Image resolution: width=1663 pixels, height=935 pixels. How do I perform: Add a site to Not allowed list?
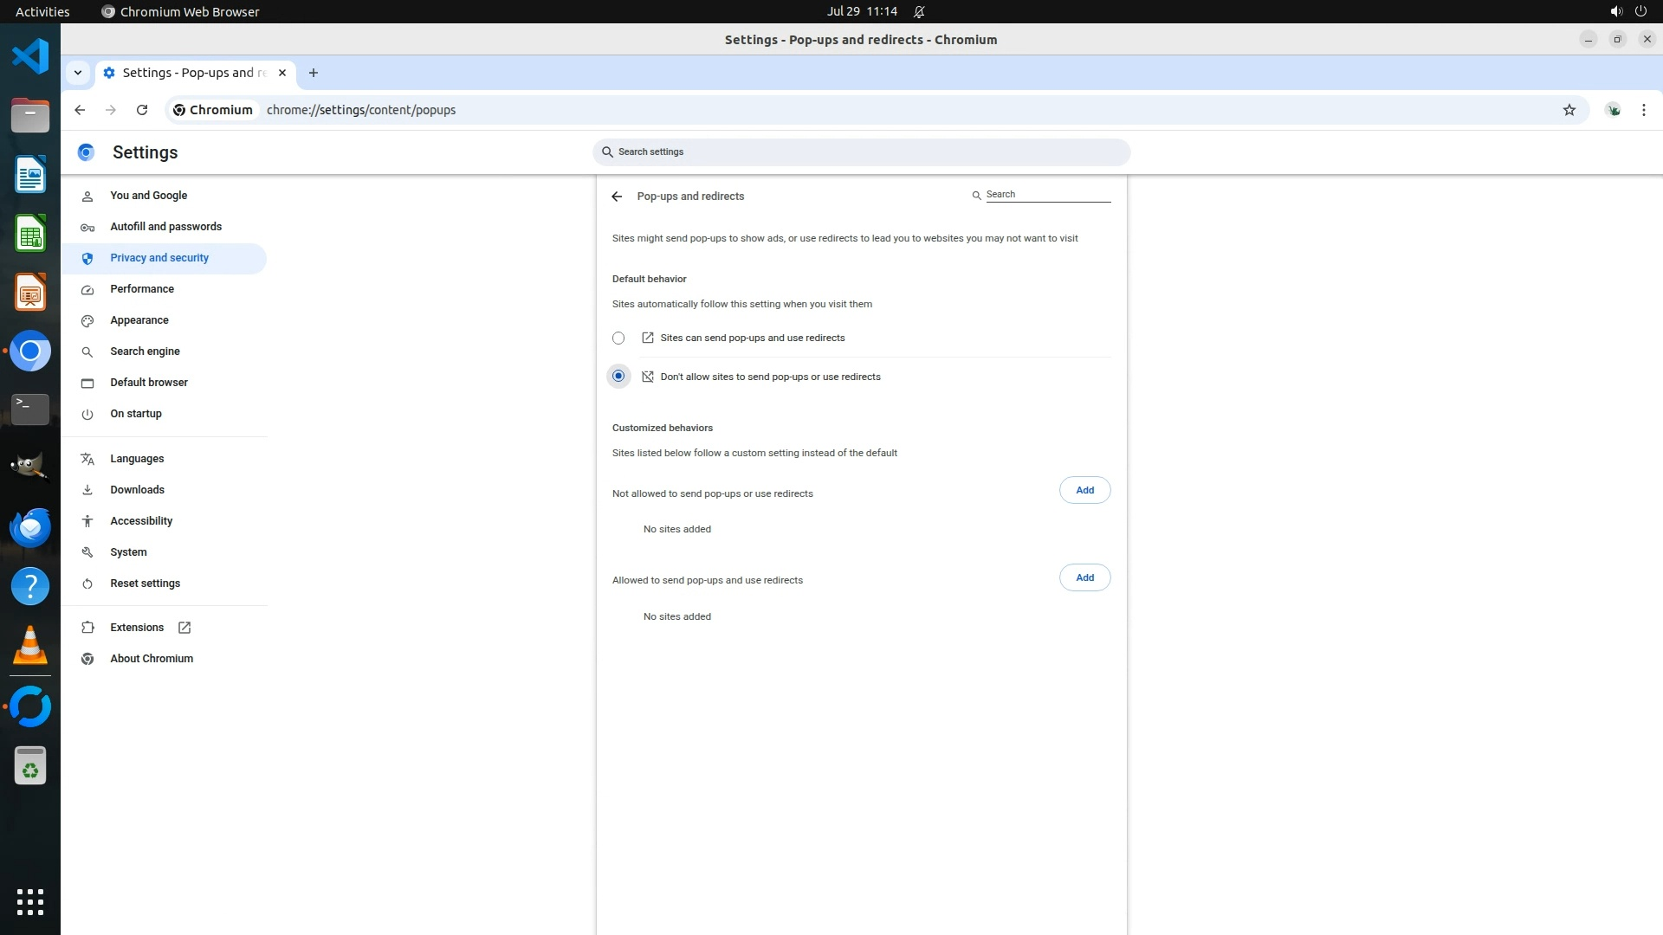1084,490
